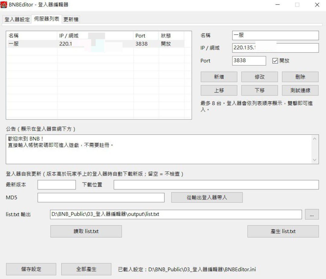The height and width of the screenshot is (279, 326).
Task: Click the 全部產生 button
Action: [86, 269]
